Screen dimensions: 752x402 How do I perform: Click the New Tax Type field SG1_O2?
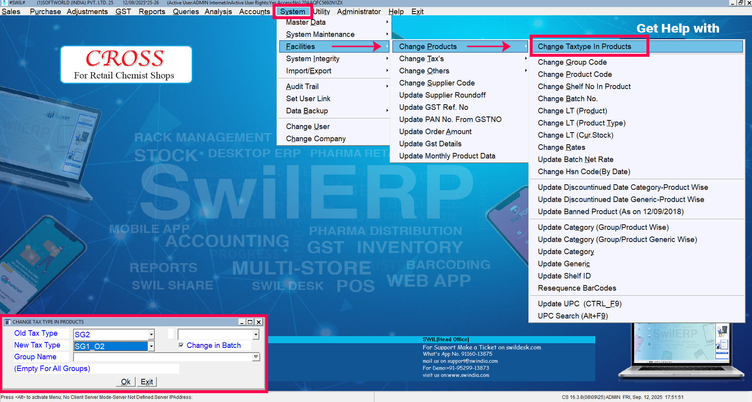coord(111,346)
